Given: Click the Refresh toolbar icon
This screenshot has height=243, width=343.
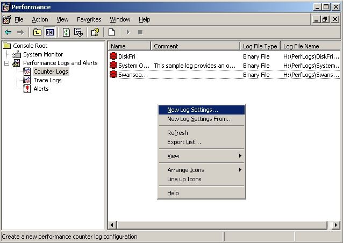Looking at the screenshot, I should [x=66, y=32].
